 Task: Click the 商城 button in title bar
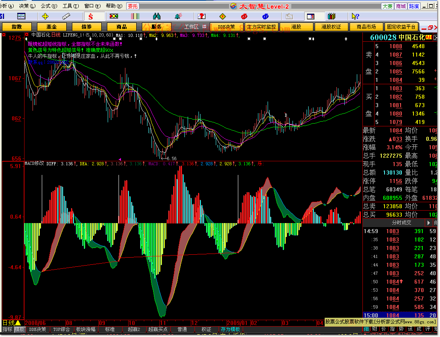tap(401, 6)
